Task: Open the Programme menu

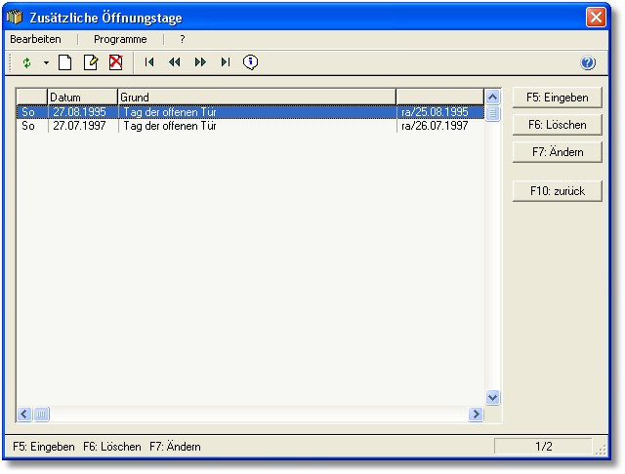Action: (120, 39)
